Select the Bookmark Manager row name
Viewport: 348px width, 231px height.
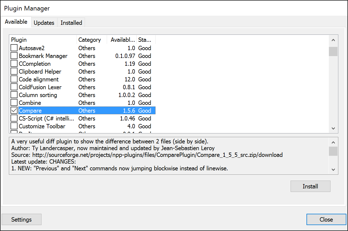click(43, 56)
